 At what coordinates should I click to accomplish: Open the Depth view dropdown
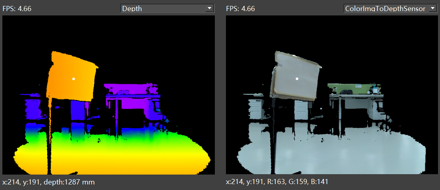point(168,8)
